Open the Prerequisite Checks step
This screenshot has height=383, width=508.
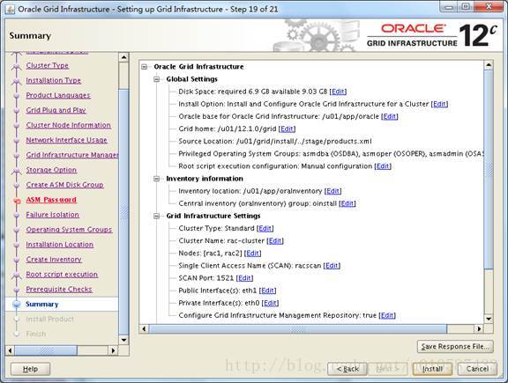(x=59, y=289)
